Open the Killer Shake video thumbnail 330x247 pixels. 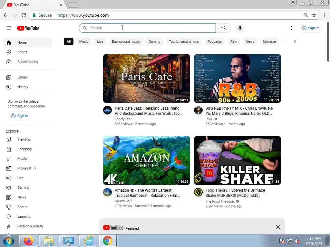[x=238, y=160]
